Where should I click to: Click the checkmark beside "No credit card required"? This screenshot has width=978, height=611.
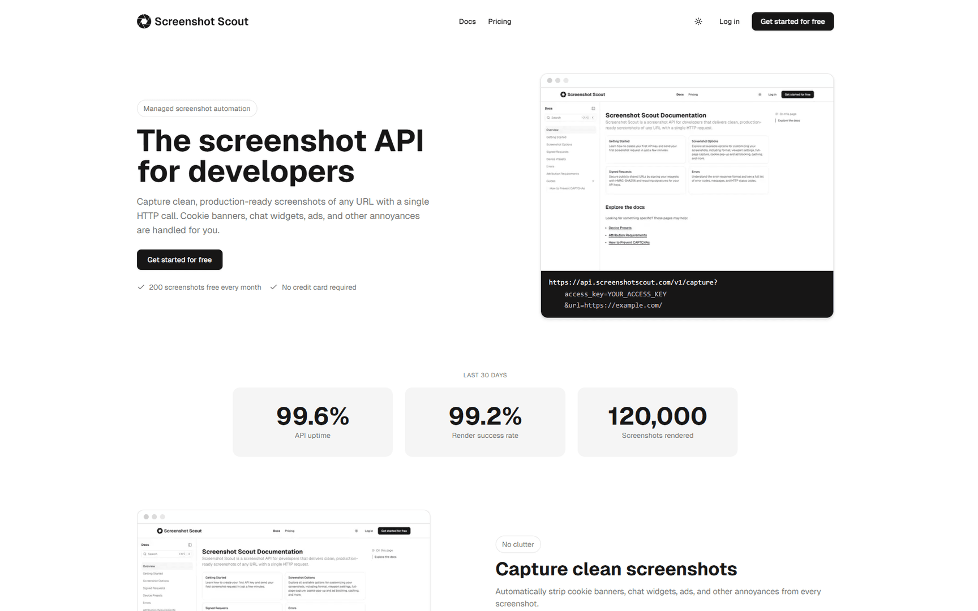point(274,287)
